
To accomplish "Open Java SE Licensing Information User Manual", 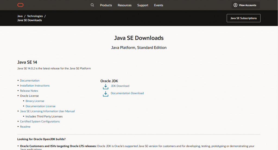I will click(x=47, y=111).
